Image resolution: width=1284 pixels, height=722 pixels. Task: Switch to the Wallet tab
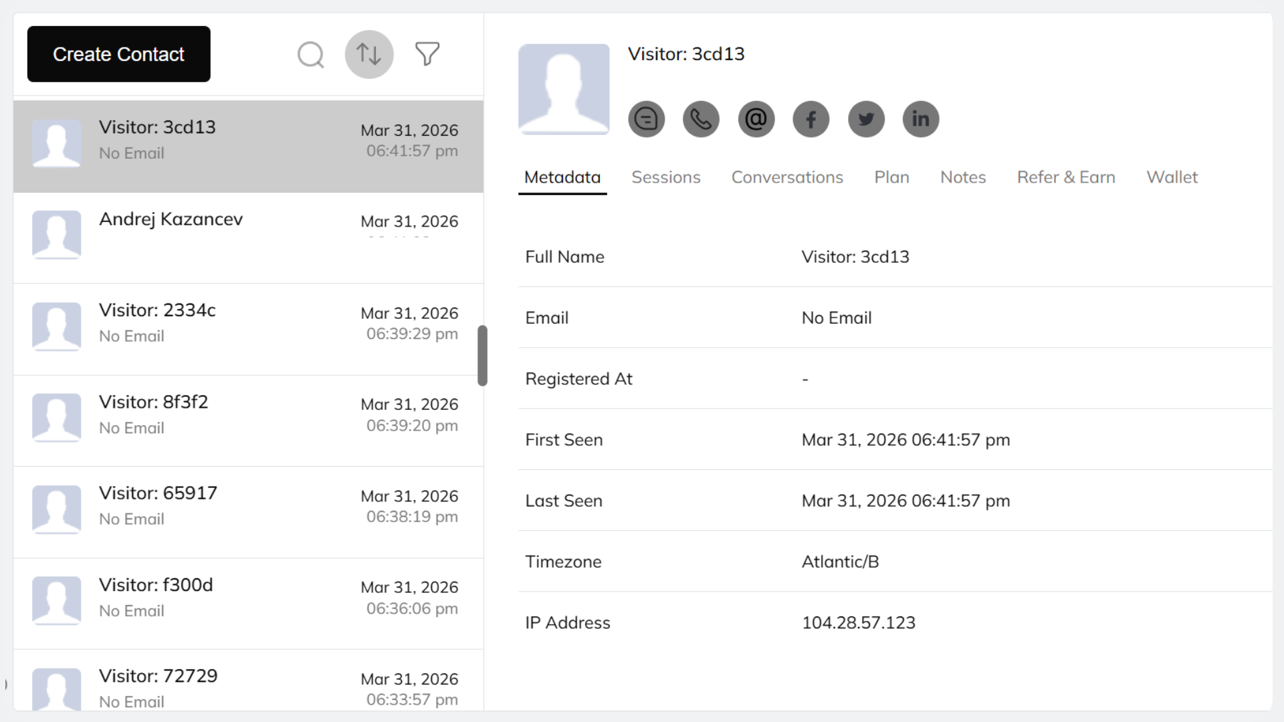pyautogui.click(x=1172, y=177)
